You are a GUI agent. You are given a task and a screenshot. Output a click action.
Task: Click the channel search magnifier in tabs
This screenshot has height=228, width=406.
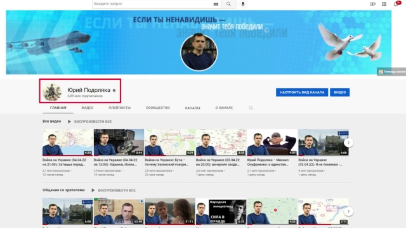[251, 108]
